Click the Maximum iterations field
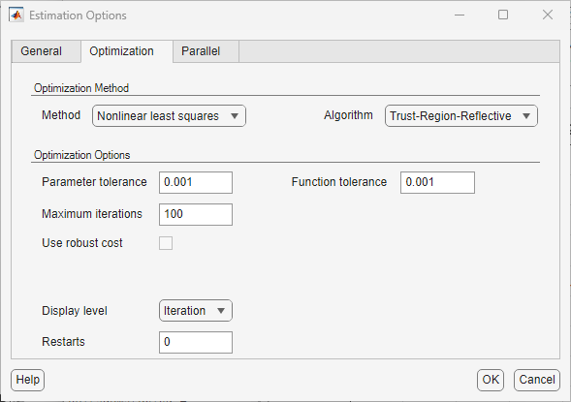Image resolution: width=571 pixels, height=402 pixels. pos(196,214)
